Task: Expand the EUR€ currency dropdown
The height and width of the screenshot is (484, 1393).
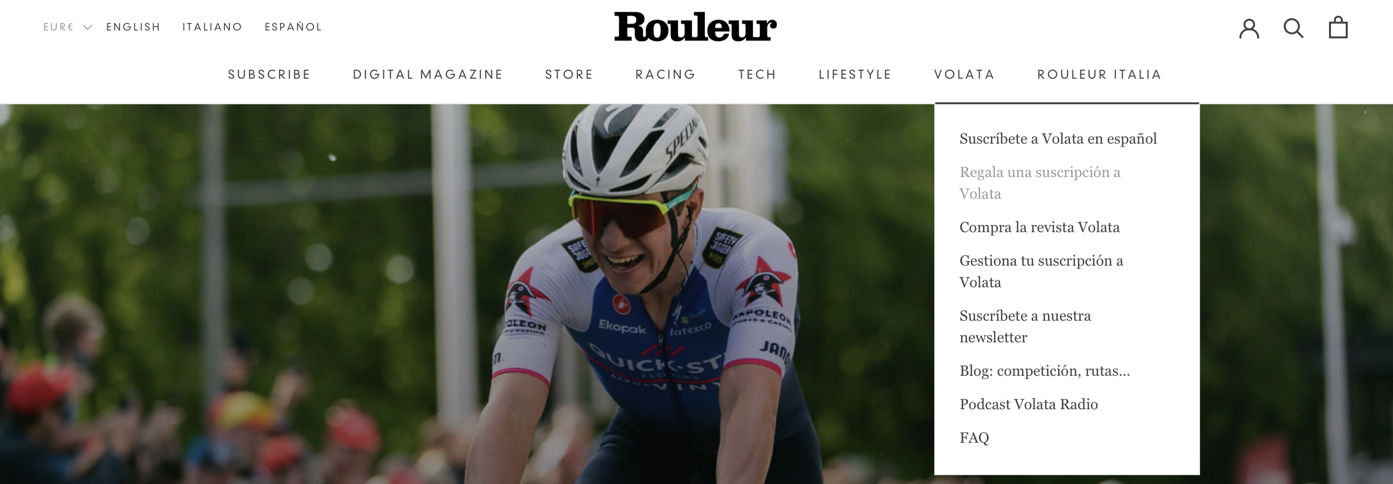Action: (x=67, y=27)
